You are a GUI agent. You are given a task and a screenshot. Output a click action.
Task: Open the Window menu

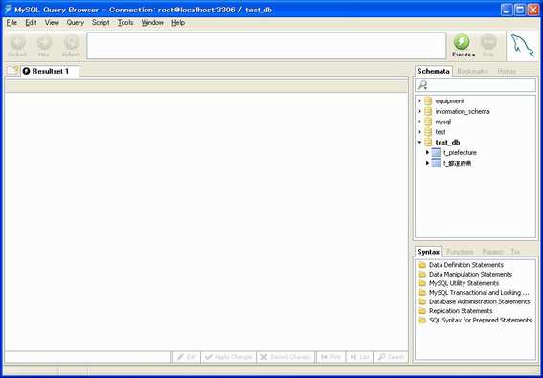[152, 23]
